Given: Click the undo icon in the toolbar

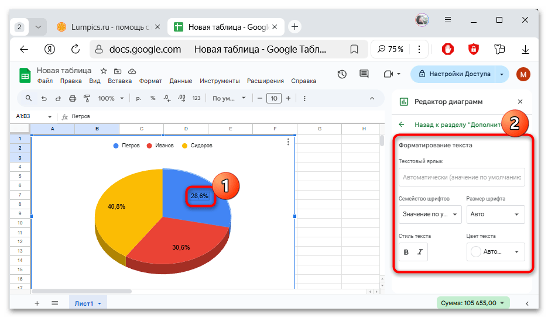Looking at the screenshot, I should [43, 98].
